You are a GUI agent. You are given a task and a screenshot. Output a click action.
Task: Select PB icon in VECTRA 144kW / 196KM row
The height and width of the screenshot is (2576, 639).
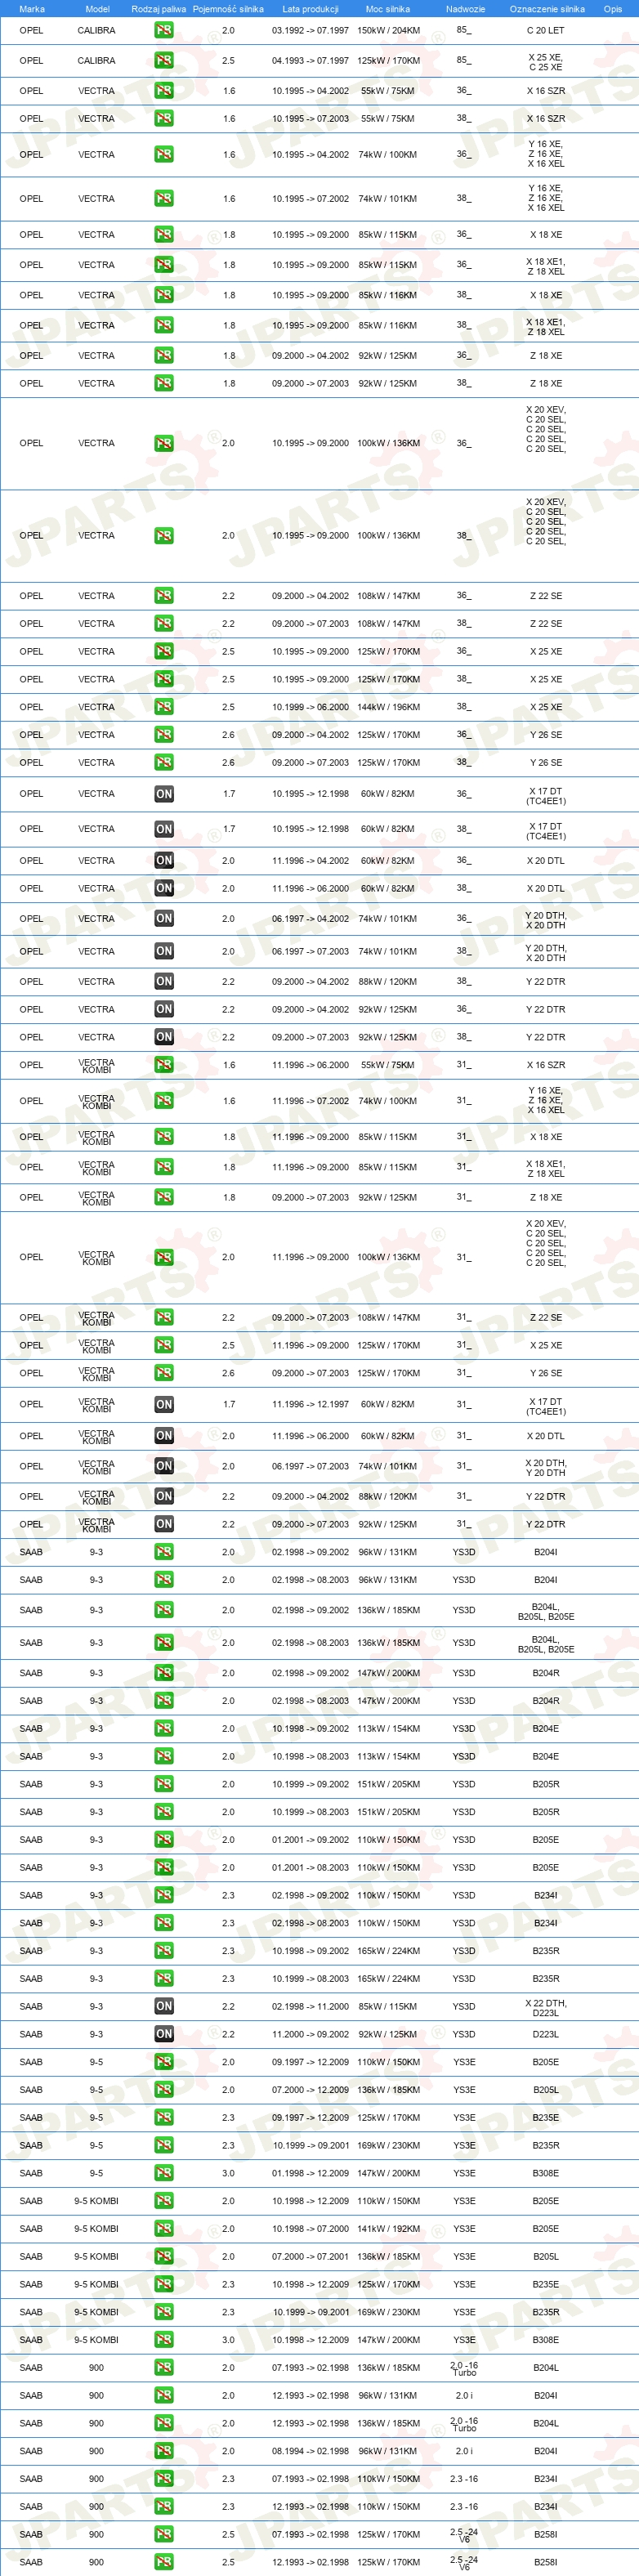pyautogui.click(x=164, y=707)
